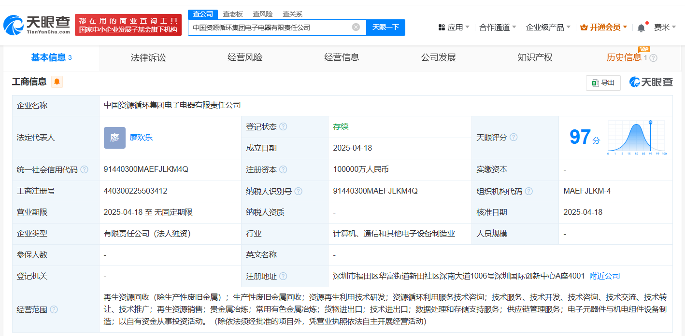Screen dimensions: 685x336
Task: Open the 企业级产品 dropdown
Action: coord(548,28)
